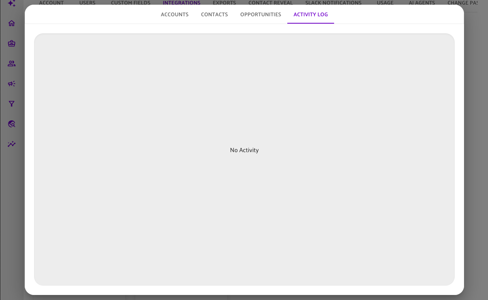Switch to the Accounts tab
Viewport: 488px width, 300px height.
(x=174, y=15)
